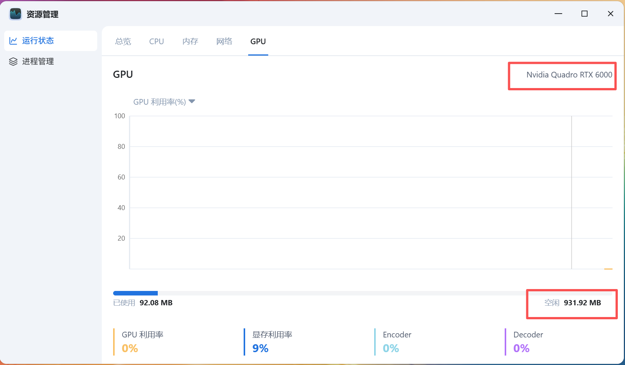Click the 运行状态 chart icon in sidebar
This screenshot has height=365, width=625.
click(13, 41)
